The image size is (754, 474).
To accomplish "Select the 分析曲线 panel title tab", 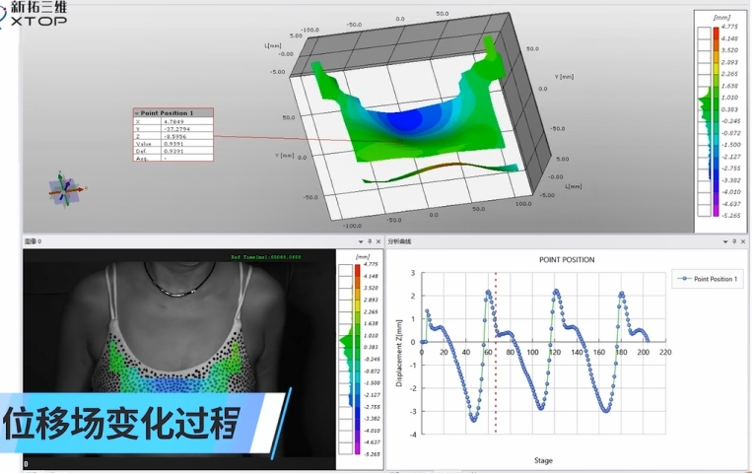I will 399,240.
